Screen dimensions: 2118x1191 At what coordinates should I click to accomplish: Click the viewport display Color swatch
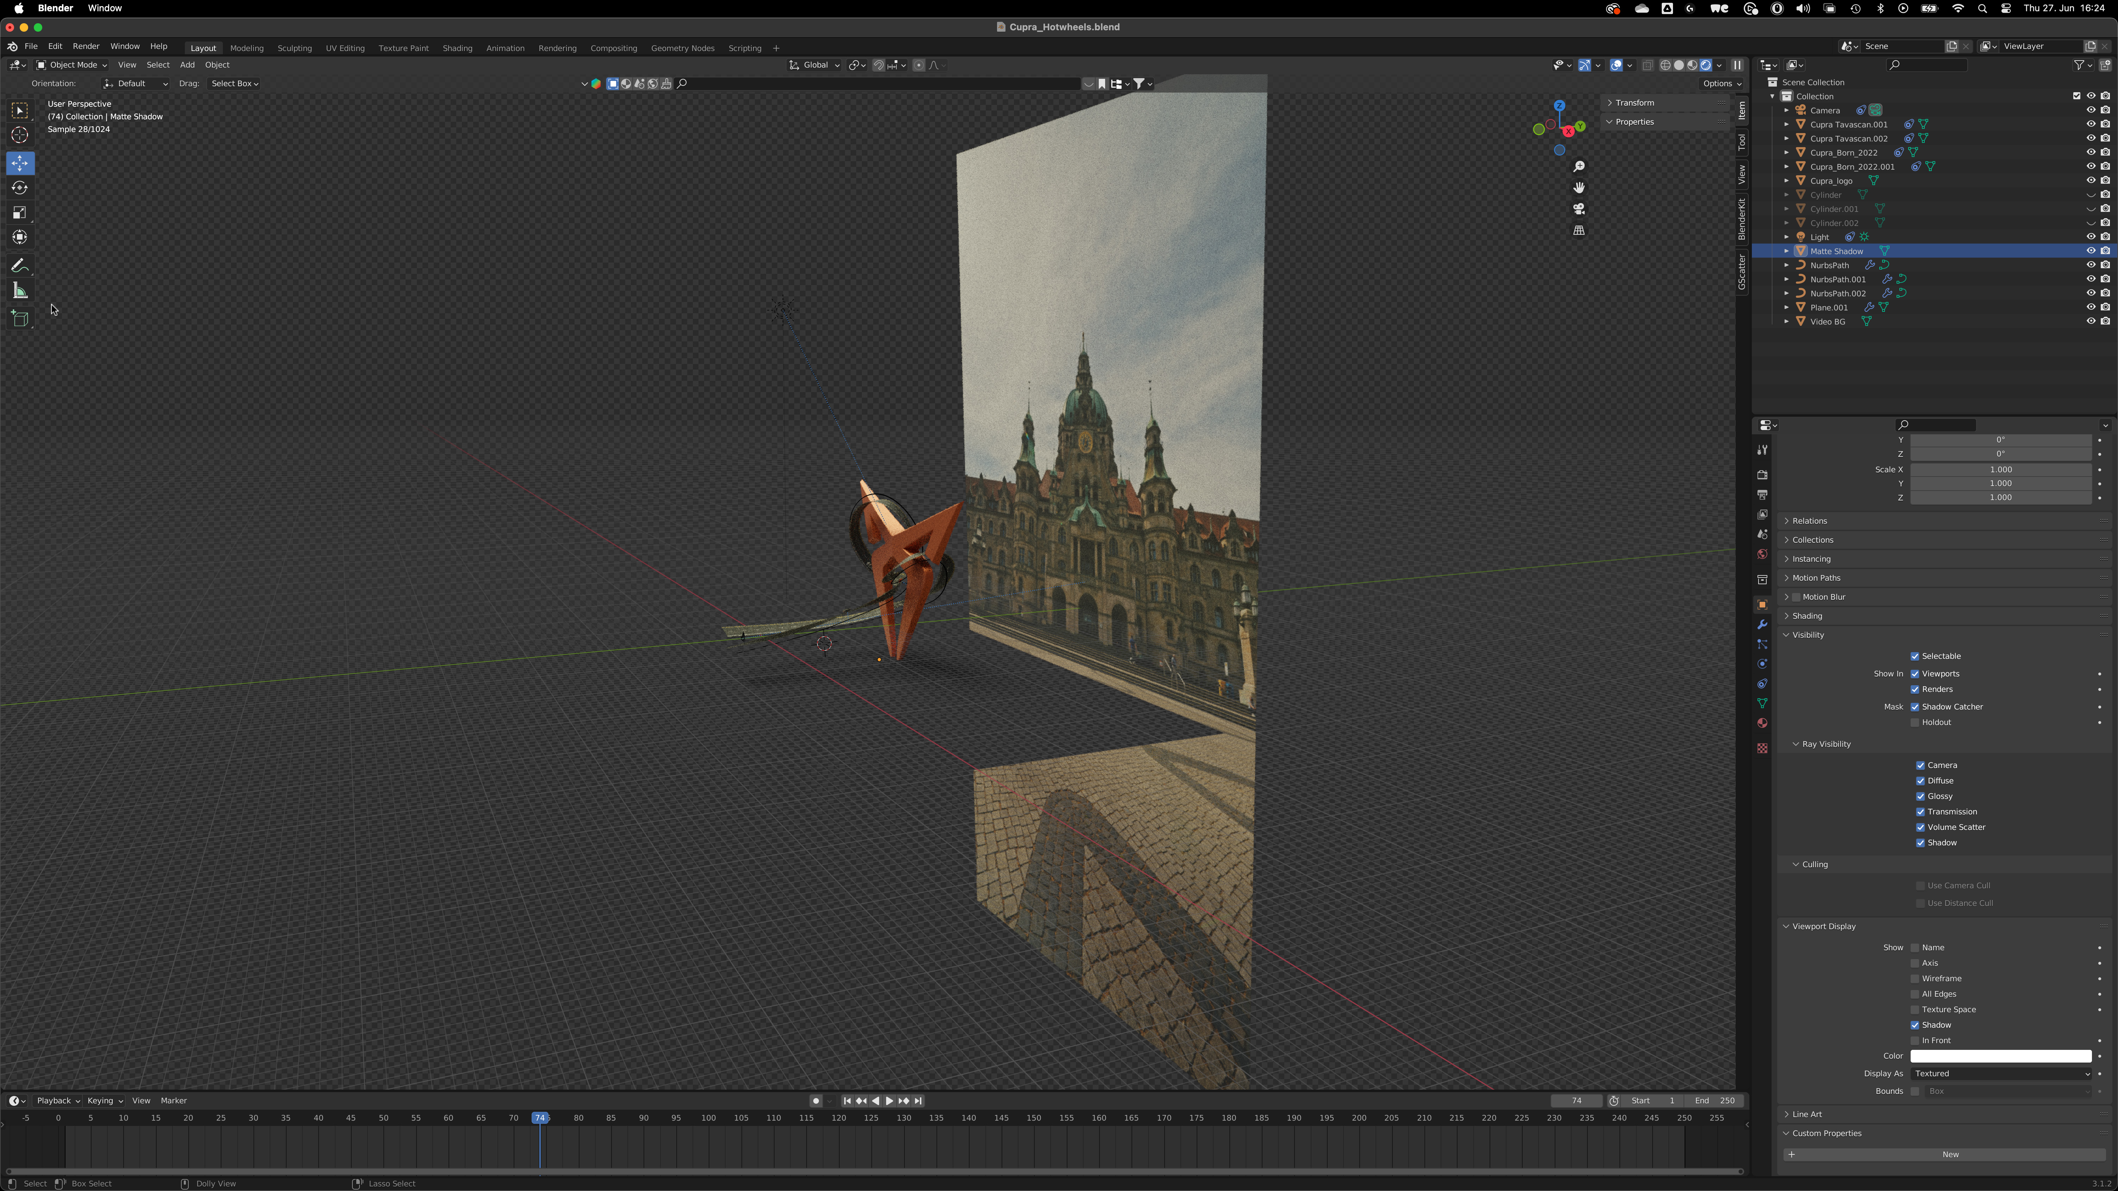click(x=2000, y=1056)
